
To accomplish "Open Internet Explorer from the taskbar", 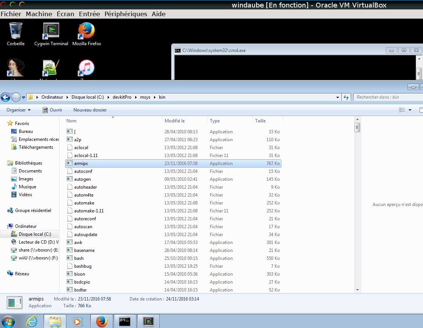I will [32, 322].
